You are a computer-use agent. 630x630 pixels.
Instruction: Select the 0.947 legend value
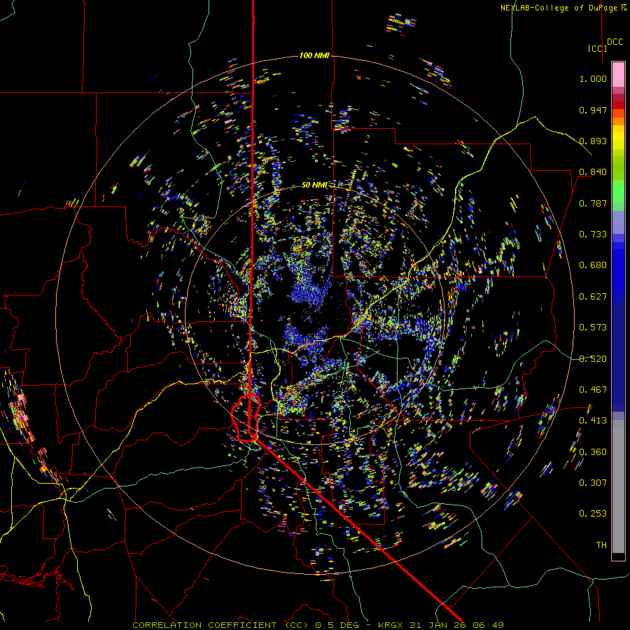593,110
